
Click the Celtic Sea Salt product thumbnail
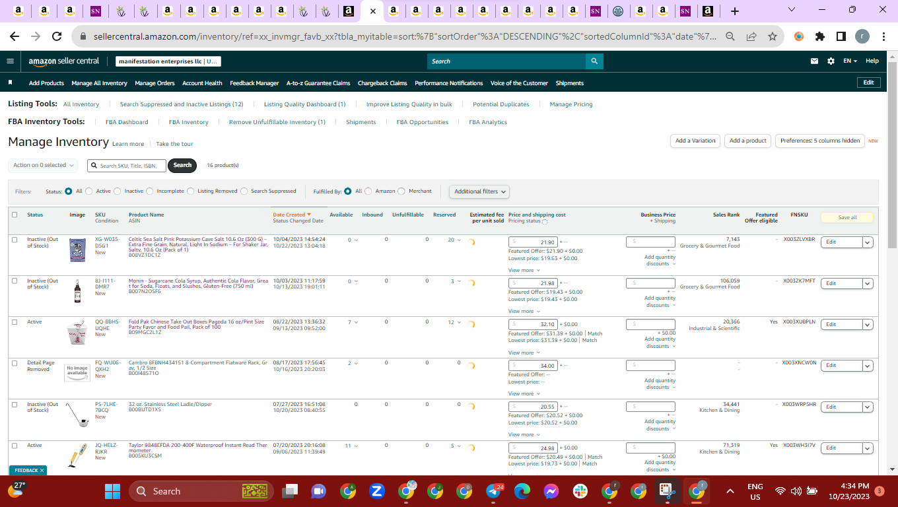point(77,250)
